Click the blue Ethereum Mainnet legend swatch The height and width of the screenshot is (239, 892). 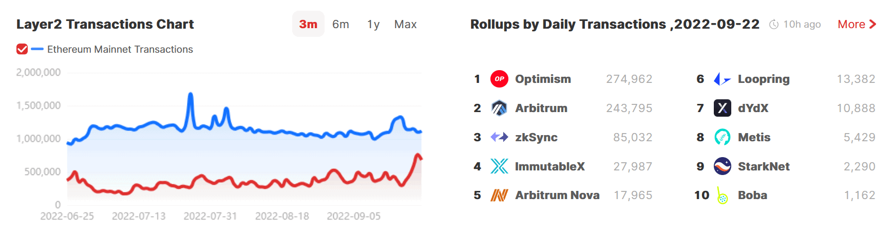tap(37, 49)
